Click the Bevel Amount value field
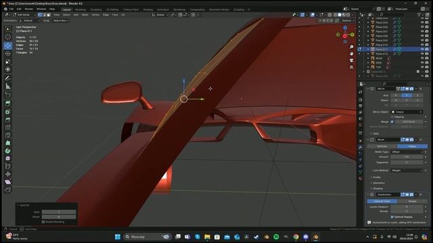433x243 pixels. [x=407, y=157]
